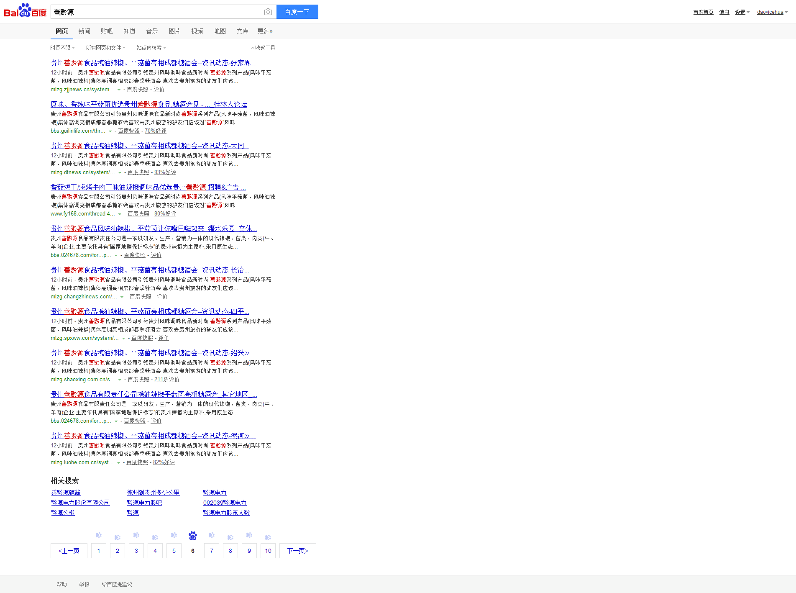The image size is (796, 593).
Task: Switch to the 视频 tab
Action: click(197, 31)
